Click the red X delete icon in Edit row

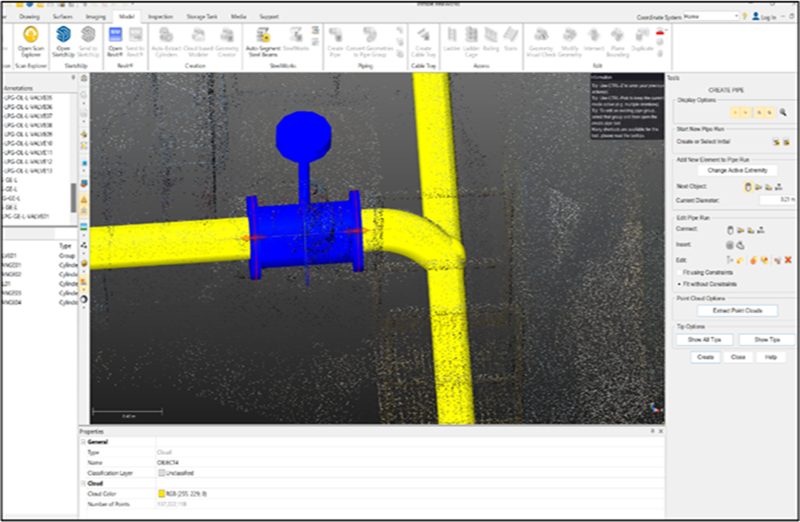pyautogui.click(x=788, y=259)
